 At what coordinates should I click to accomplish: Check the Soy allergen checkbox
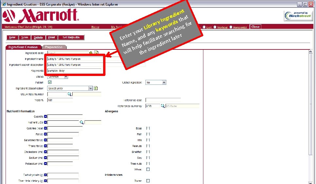pos(148,157)
